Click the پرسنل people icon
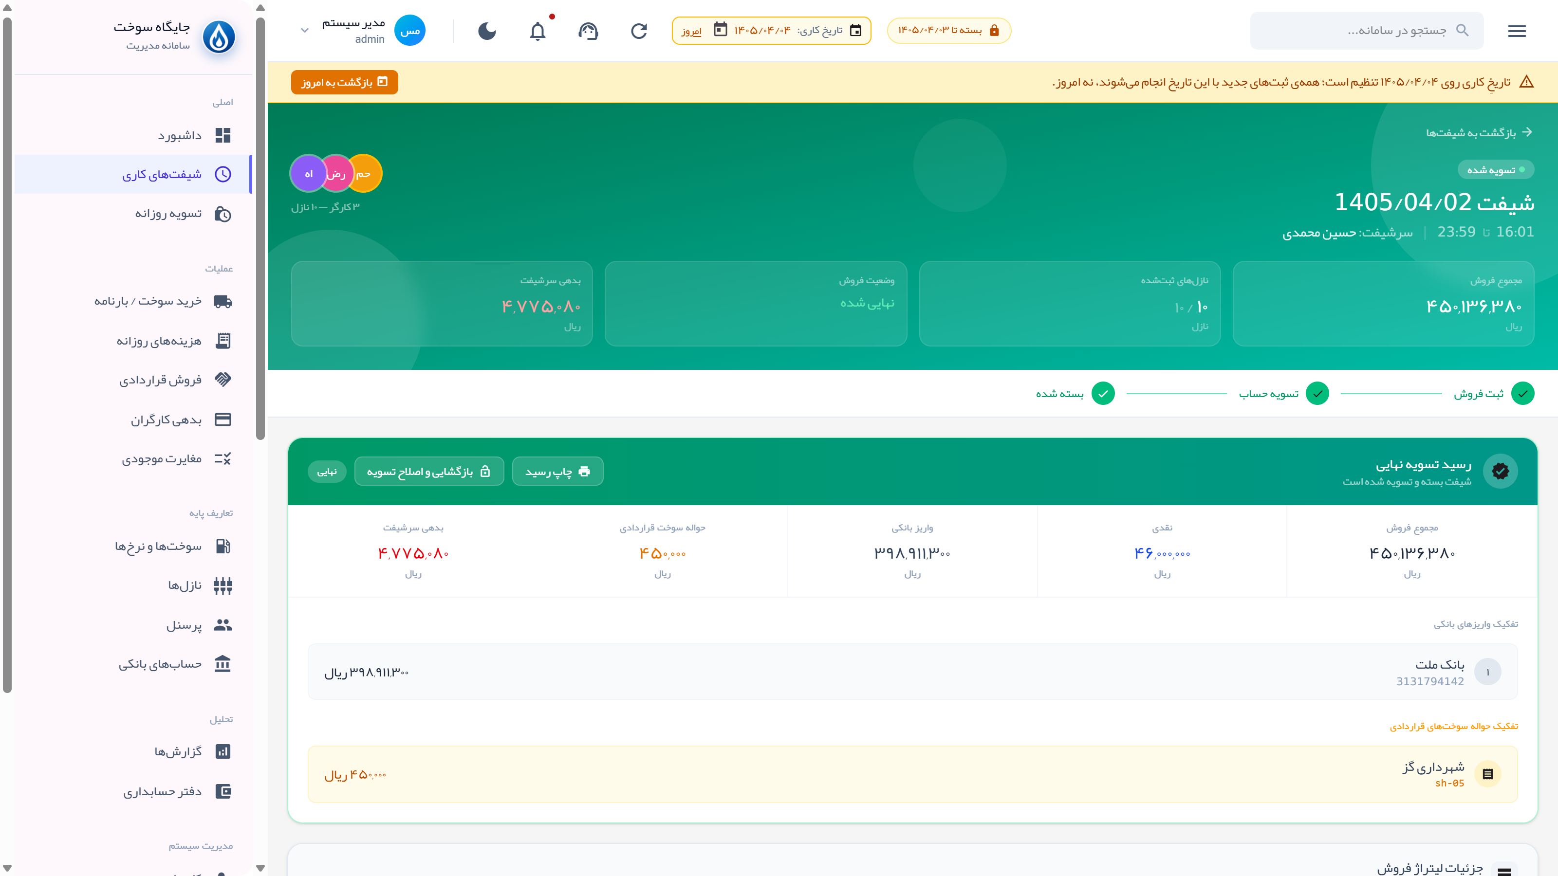 click(223, 624)
